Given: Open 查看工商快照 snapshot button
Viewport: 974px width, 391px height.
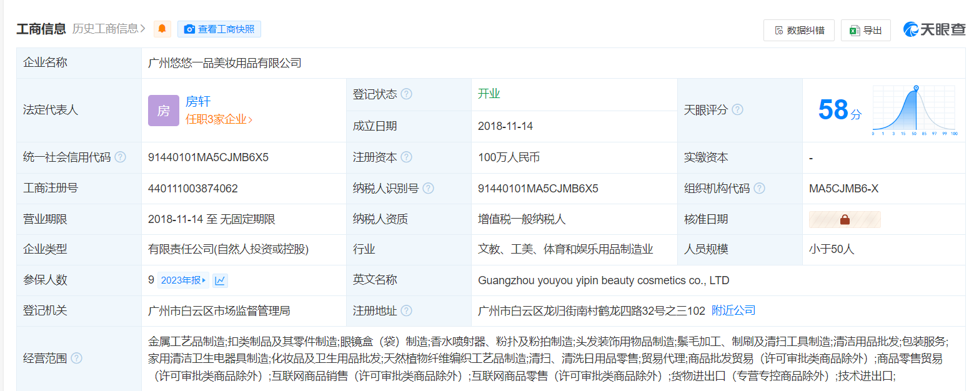Looking at the screenshot, I should pos(219,29).
